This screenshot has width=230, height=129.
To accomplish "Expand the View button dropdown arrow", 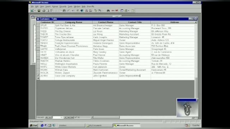I will coord(35,11).
